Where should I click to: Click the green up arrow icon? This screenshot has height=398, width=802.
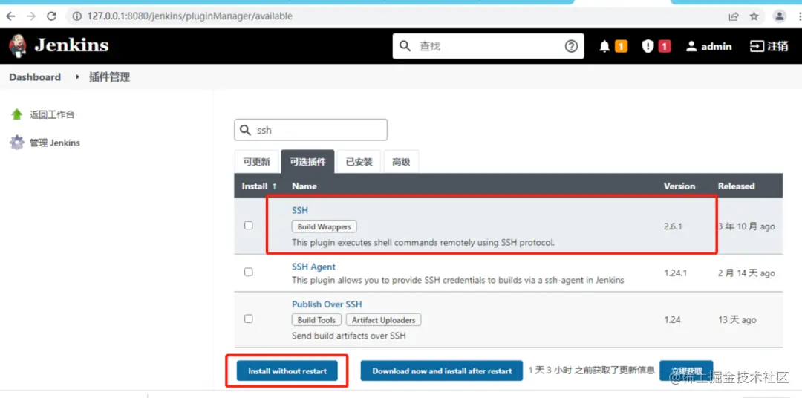point(17,114)
